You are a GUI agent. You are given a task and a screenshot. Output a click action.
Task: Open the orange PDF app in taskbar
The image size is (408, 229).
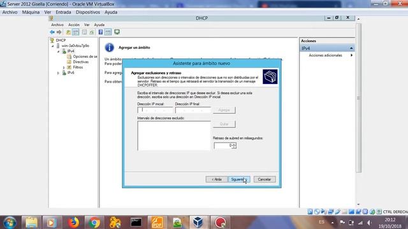coord(157,223)
